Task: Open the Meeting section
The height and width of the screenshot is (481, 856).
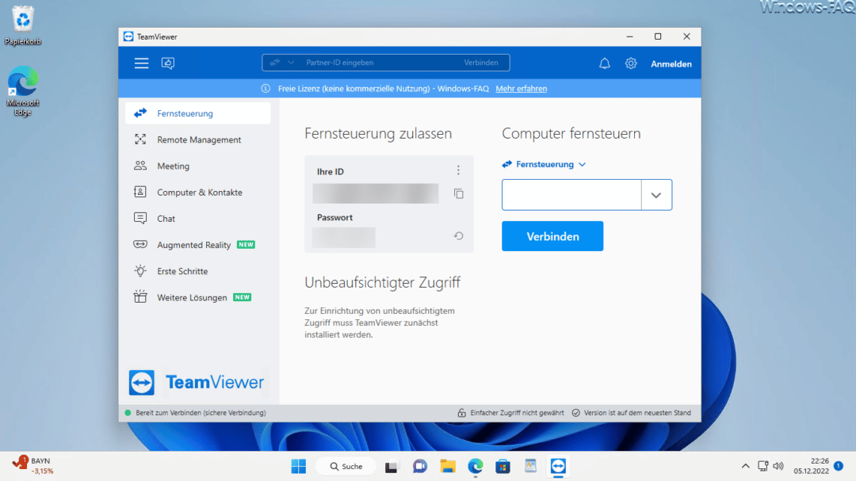Action: [176, 166]
